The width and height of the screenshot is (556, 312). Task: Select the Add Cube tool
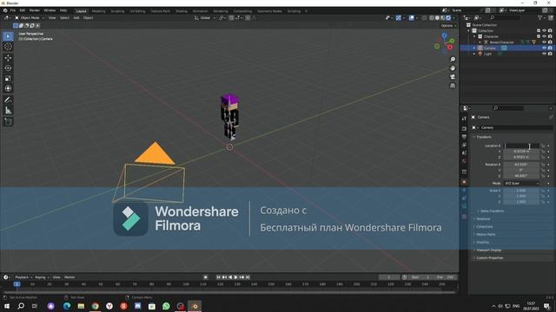(8, 121)
